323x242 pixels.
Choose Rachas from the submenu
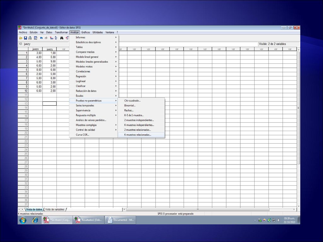click(141, 111)
